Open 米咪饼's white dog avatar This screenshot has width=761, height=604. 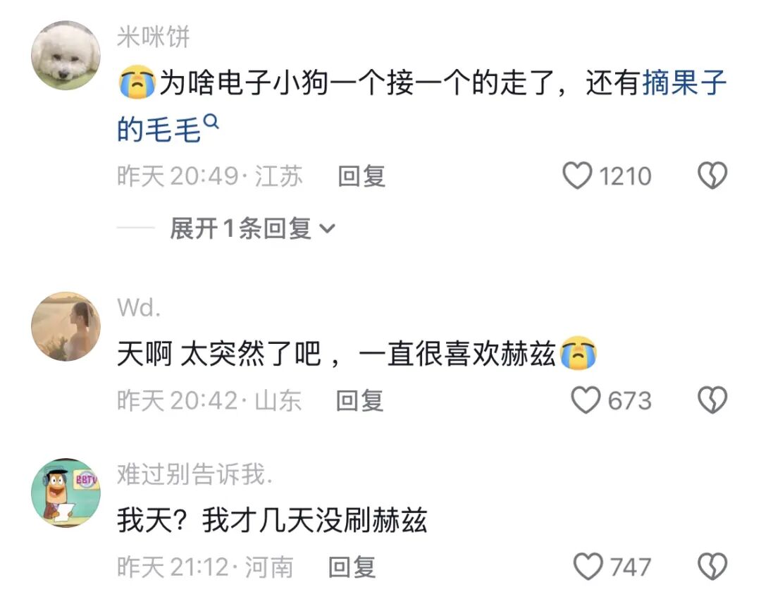(66, 55)
